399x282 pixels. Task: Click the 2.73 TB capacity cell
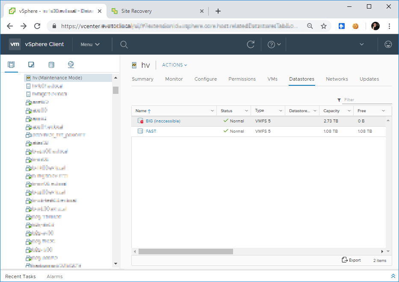(331, 121)
